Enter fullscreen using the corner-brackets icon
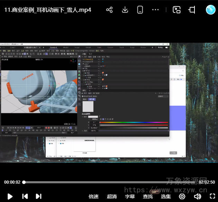 point(211,196)
